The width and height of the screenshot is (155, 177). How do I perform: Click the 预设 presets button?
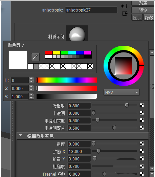[143, 10]
